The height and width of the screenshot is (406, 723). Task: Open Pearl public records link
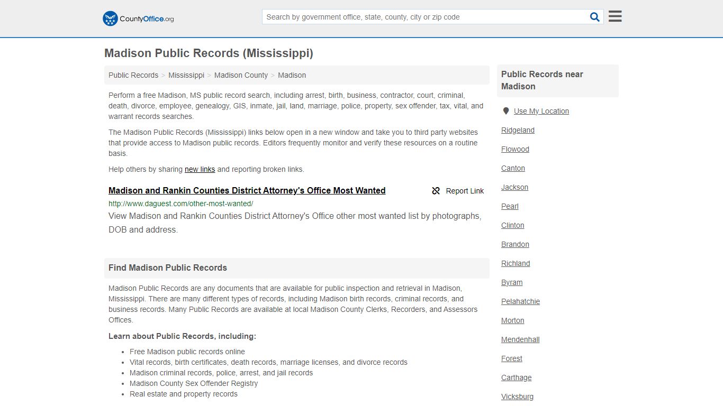(510, 206)
